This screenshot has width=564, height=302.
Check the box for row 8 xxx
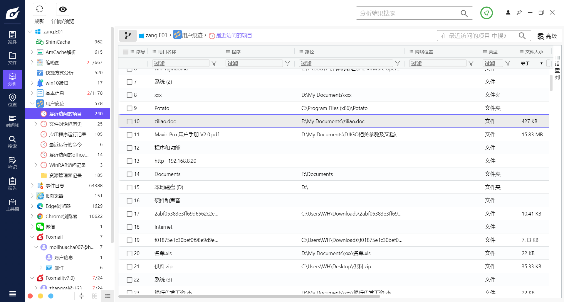point(130,95)
